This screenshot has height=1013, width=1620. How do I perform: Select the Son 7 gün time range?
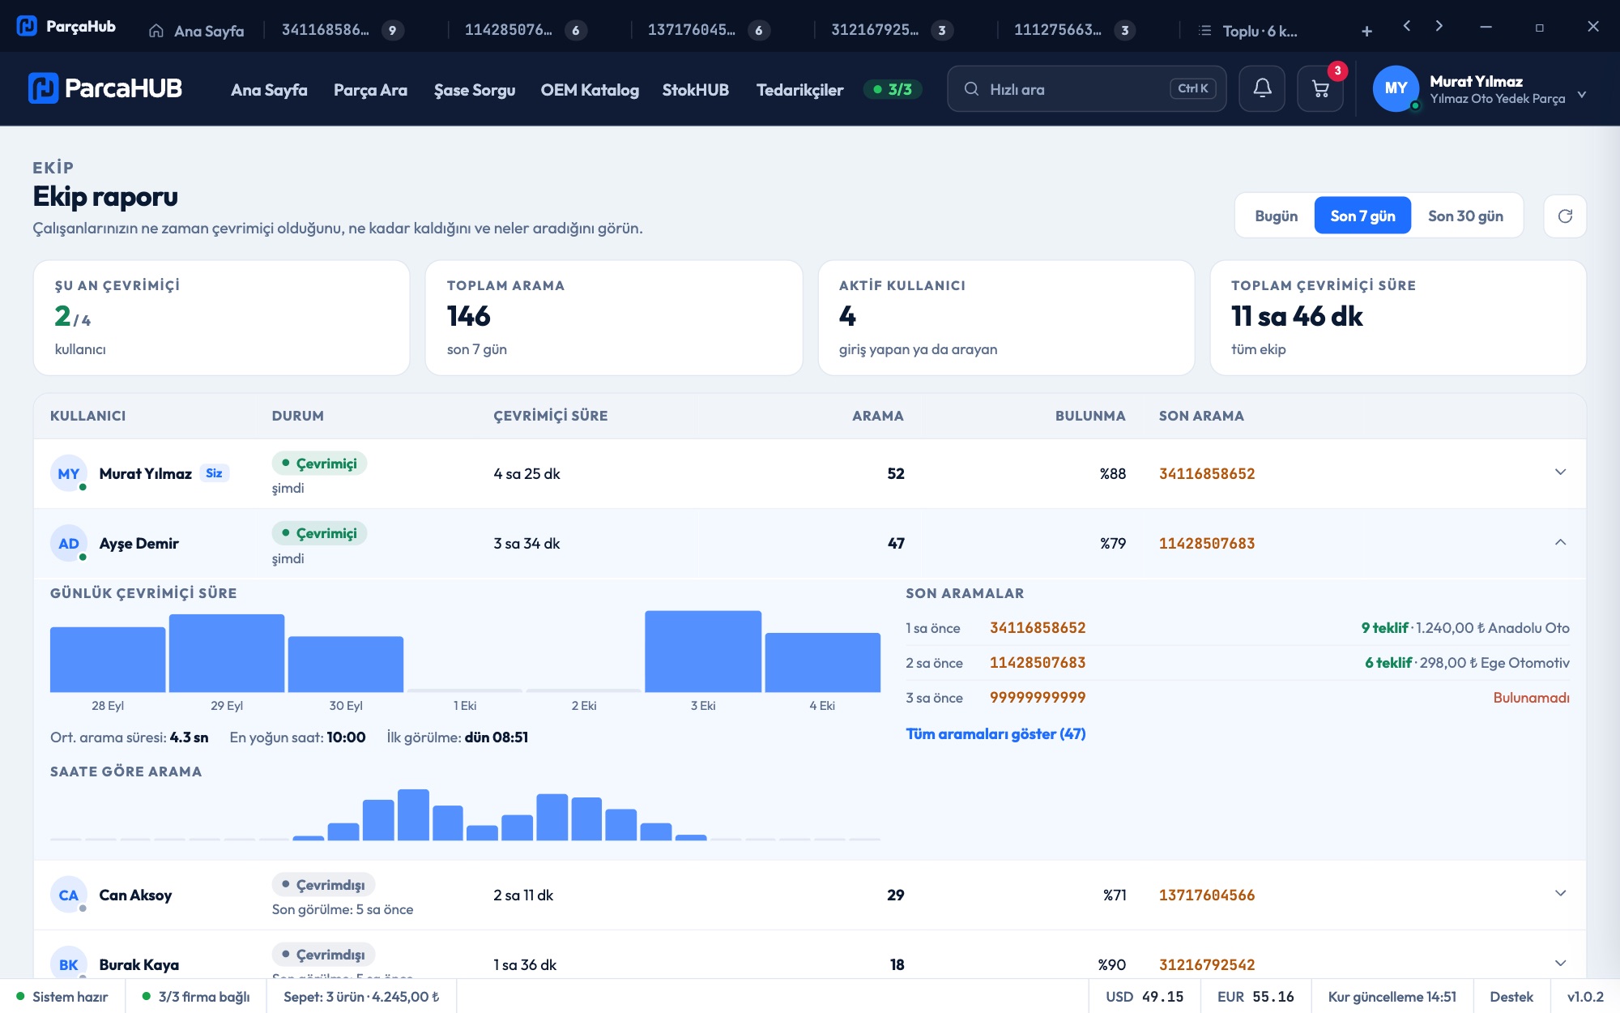(x=1362, y=216)
